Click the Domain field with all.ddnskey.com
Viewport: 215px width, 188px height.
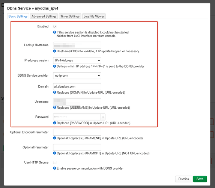77,86
